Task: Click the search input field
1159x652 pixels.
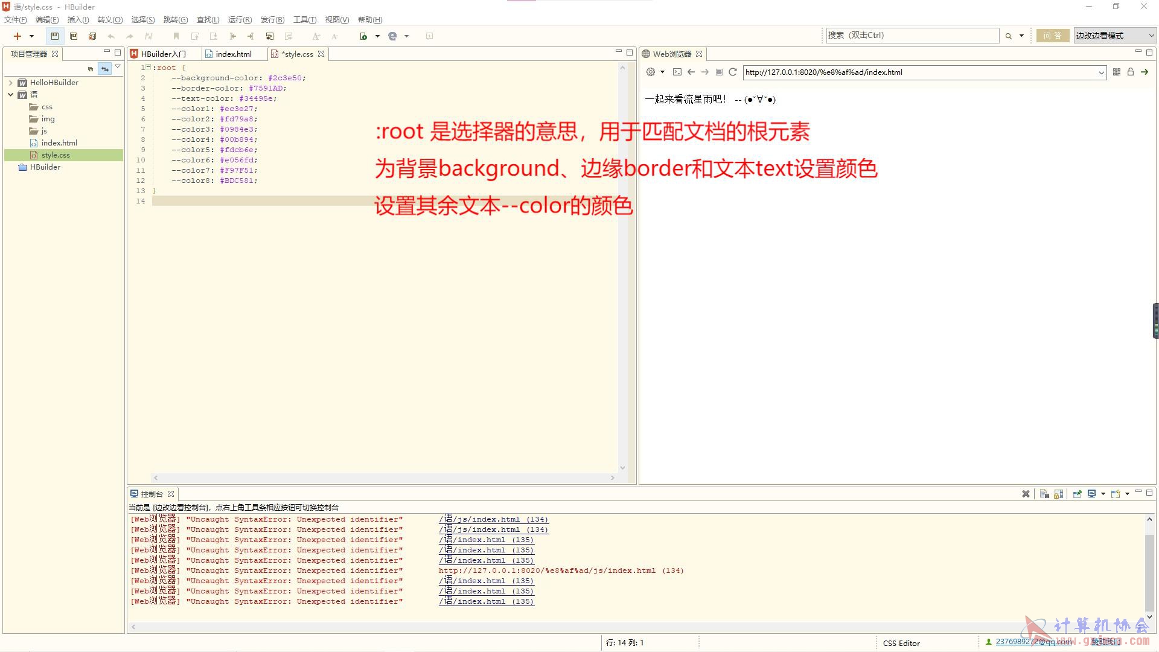Action: coord(912,36)
